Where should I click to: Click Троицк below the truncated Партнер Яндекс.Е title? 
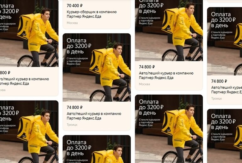[x=216, y=98]
